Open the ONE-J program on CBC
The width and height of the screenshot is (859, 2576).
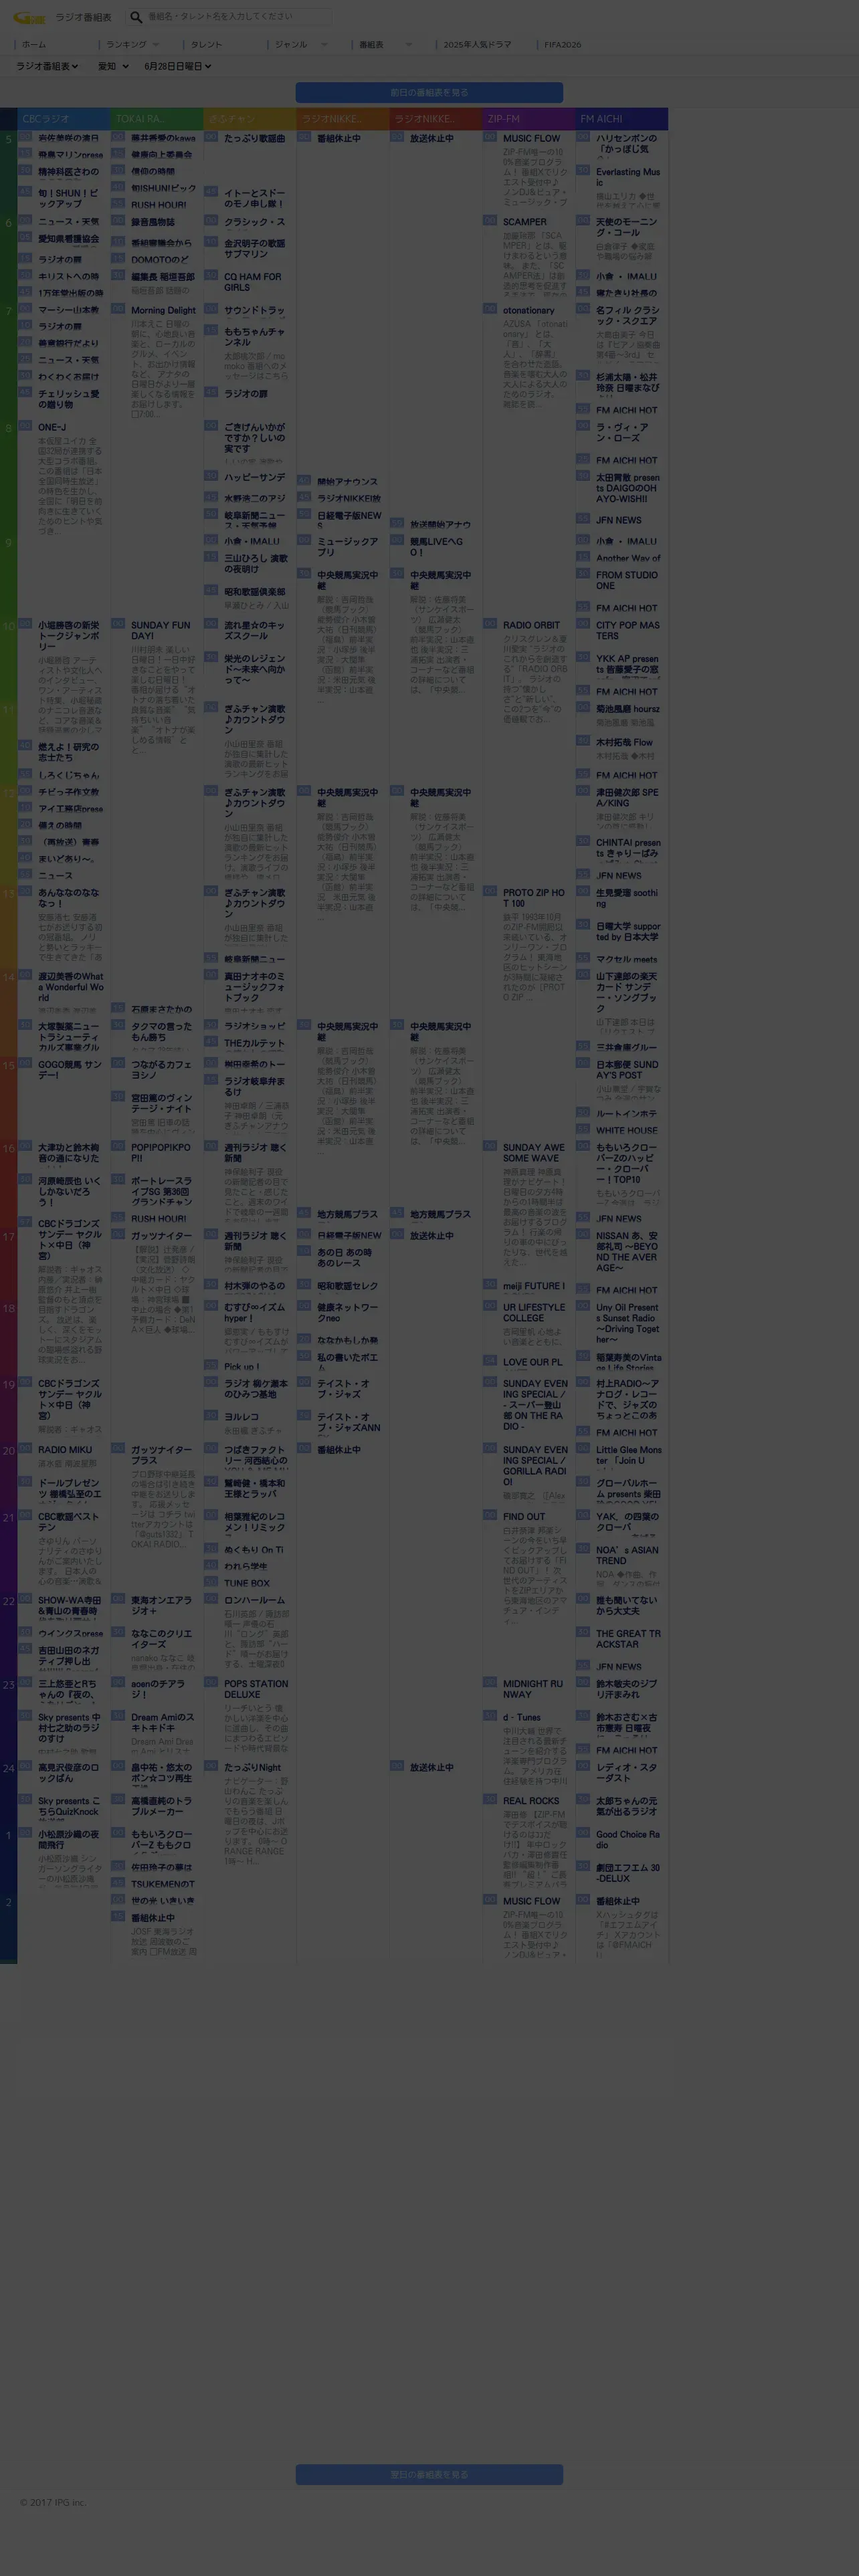pos(52,427)
